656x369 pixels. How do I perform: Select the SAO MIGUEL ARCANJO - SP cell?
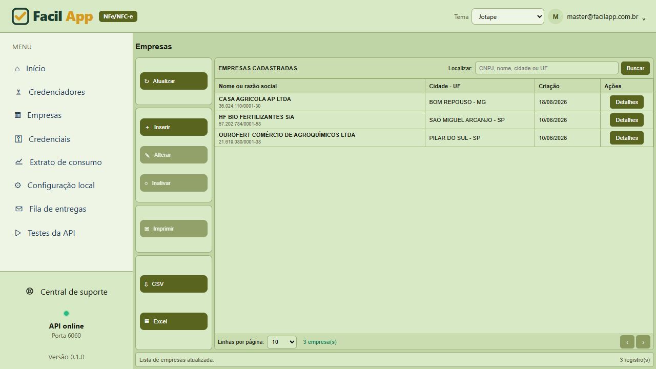480,120
